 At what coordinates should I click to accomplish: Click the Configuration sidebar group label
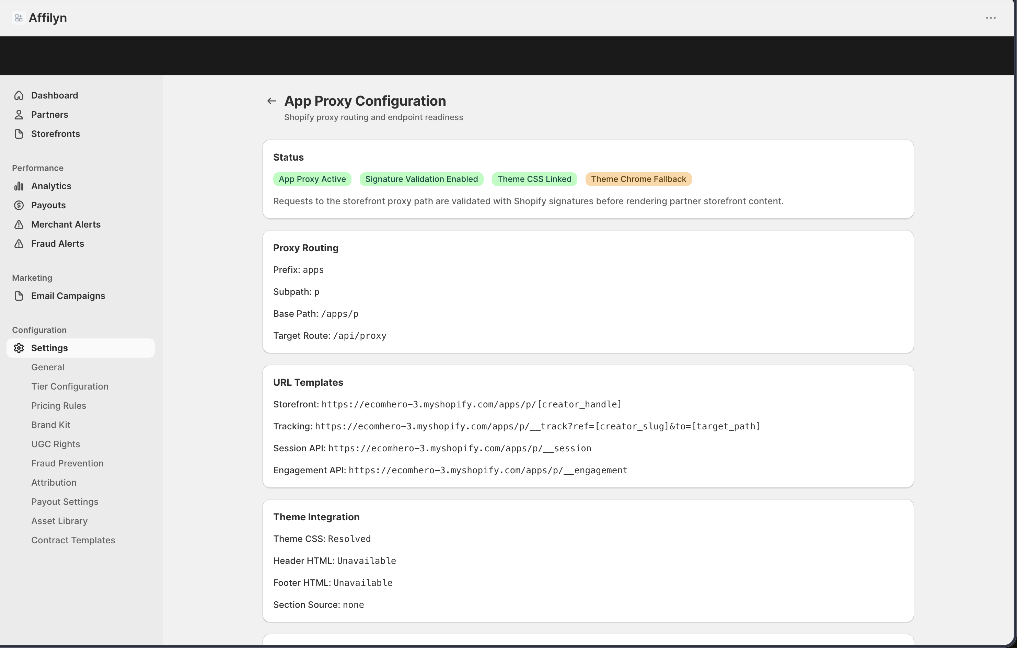point(39,330)
